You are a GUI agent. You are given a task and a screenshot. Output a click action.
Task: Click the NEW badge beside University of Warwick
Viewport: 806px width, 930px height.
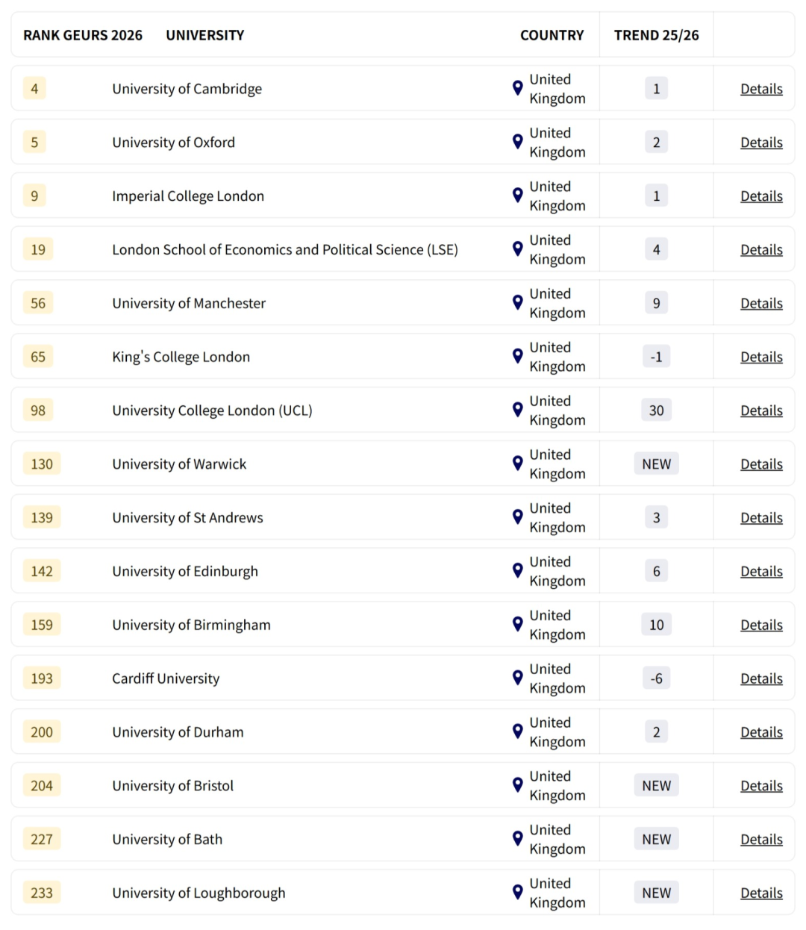click(x=656, y=464)
